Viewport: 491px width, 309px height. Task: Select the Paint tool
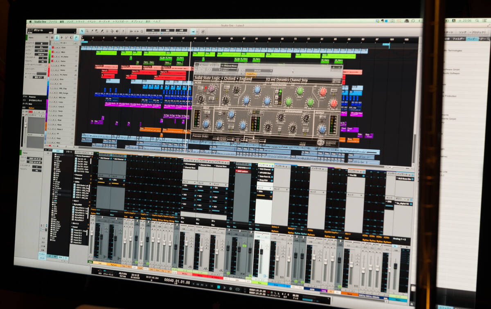tap(102, 31)
